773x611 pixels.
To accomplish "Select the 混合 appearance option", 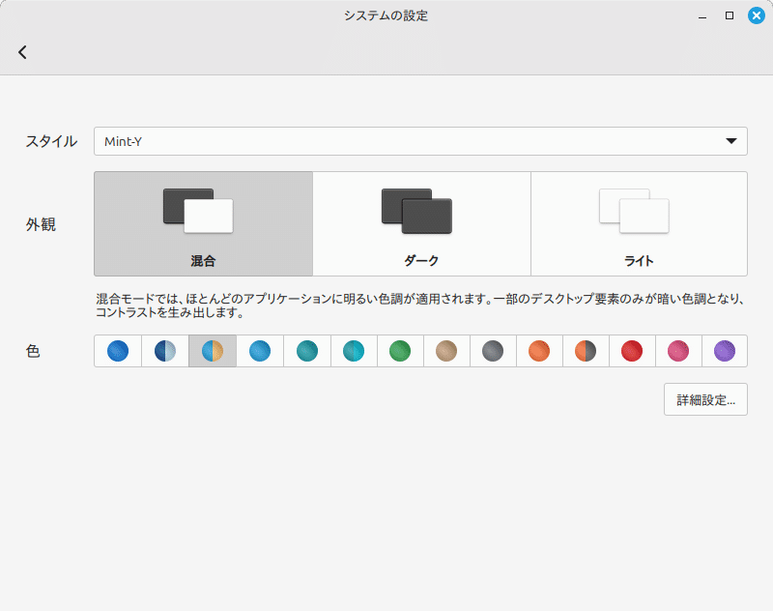I will click(203, 224).
